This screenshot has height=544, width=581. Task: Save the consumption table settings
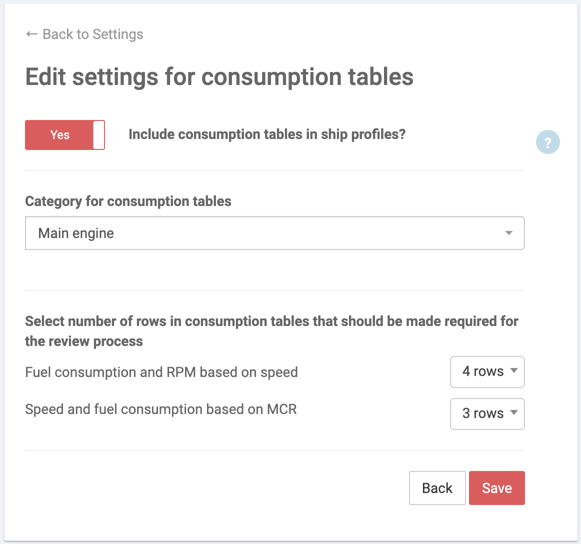496,488
